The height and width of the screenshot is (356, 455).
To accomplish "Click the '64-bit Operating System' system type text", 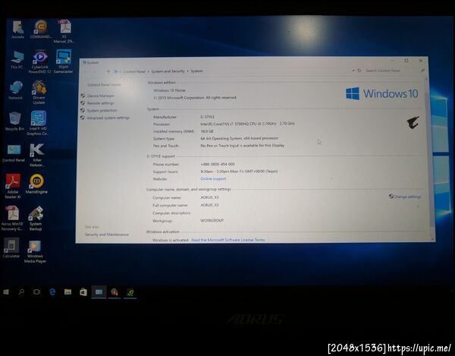I will point(240,138).
